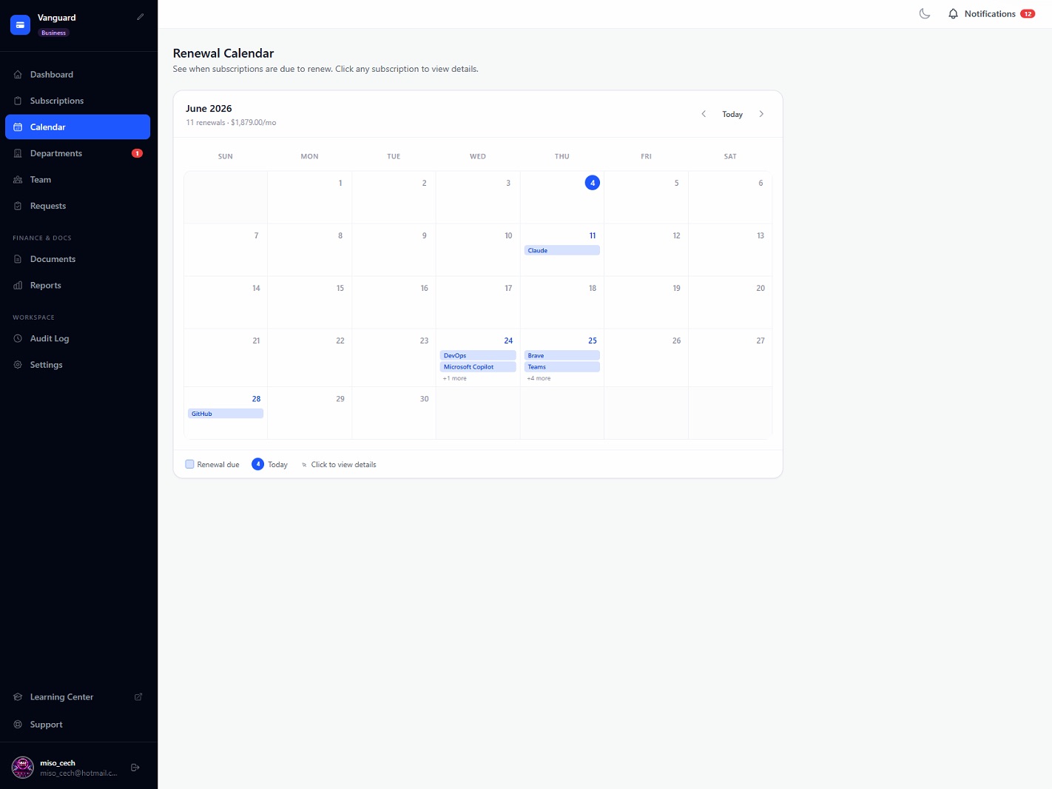Click the Settings gear icon
1052x789 pixels.
[18, 365]
